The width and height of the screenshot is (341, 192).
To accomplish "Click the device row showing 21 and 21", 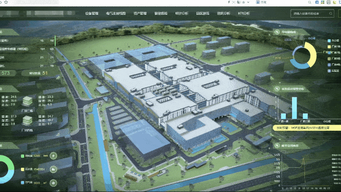I will pyautogui.click(x=27, y=58).
